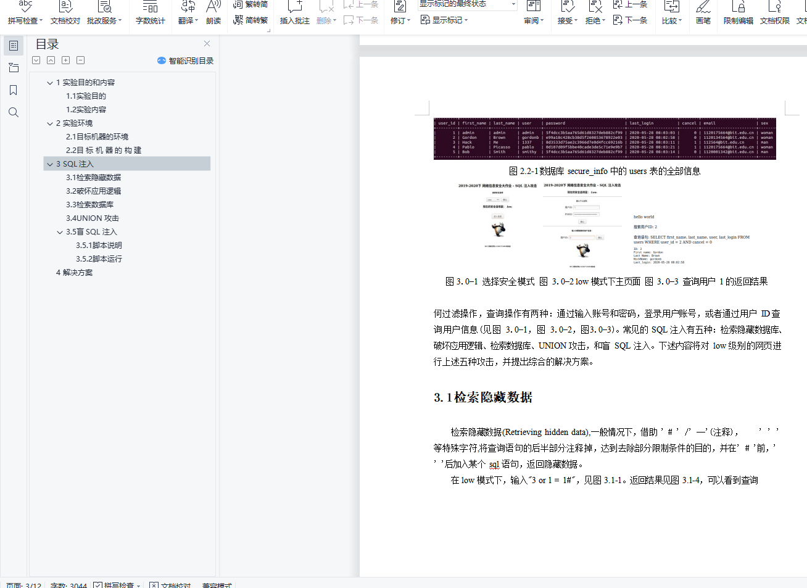Click the users table screenshot image
This screenshot has height=588, width=807.
605,139
